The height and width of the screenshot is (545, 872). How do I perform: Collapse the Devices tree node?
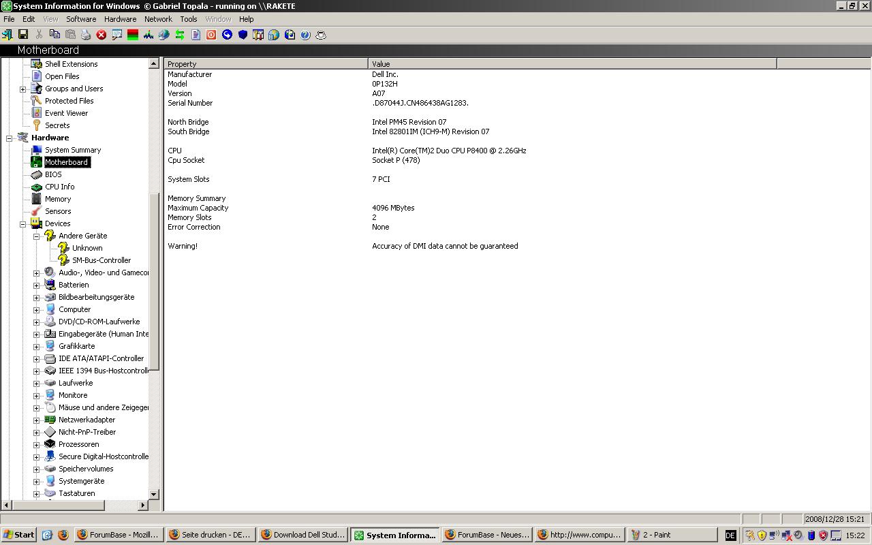pos(23,224)
